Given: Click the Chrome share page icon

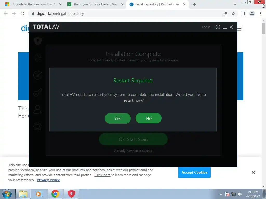Looking at the screenshot, I should pos(225,13).
